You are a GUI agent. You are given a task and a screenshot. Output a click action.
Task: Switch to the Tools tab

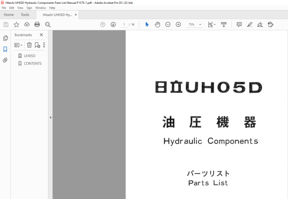(x=25, y=15)
